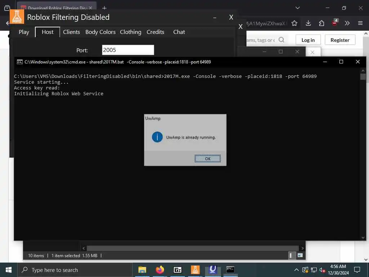Click Log in on the browser page
This screenshot has width=369, height=277.
[308, 40]
